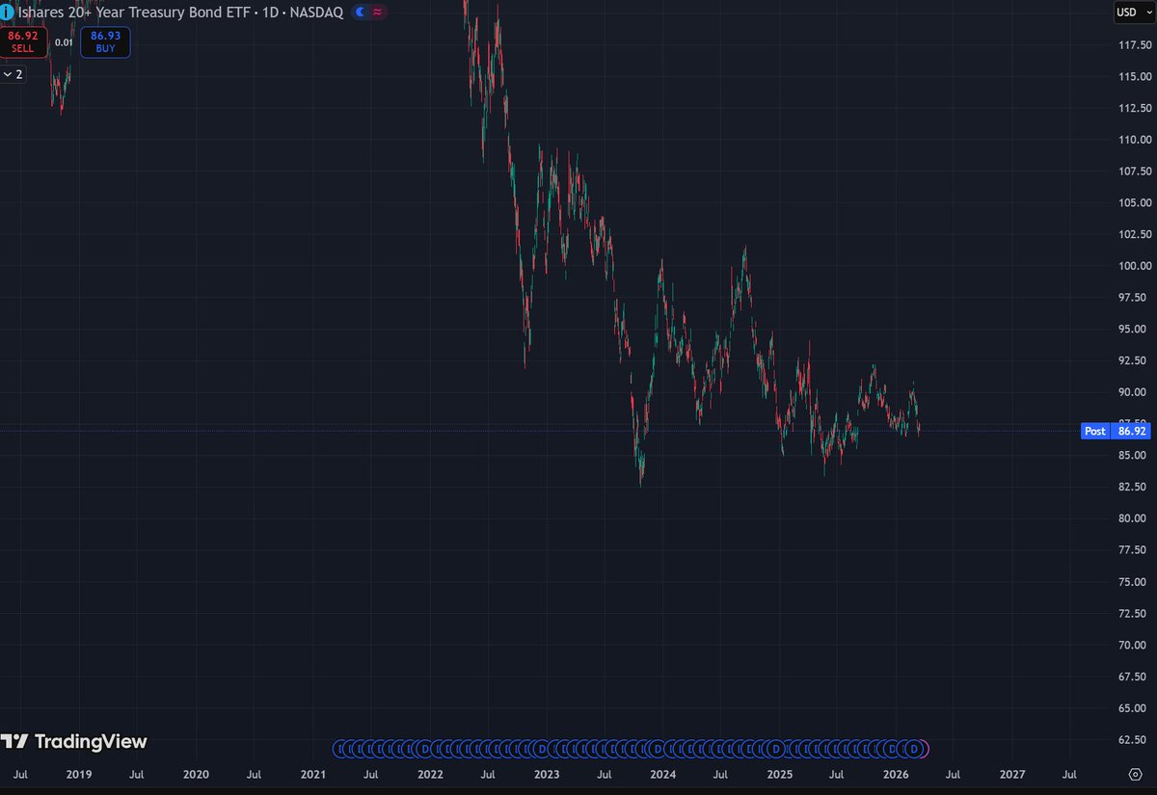The image size is (1157, 795).
Task: Click the 77.50 price scale label
Action: 1134,550
